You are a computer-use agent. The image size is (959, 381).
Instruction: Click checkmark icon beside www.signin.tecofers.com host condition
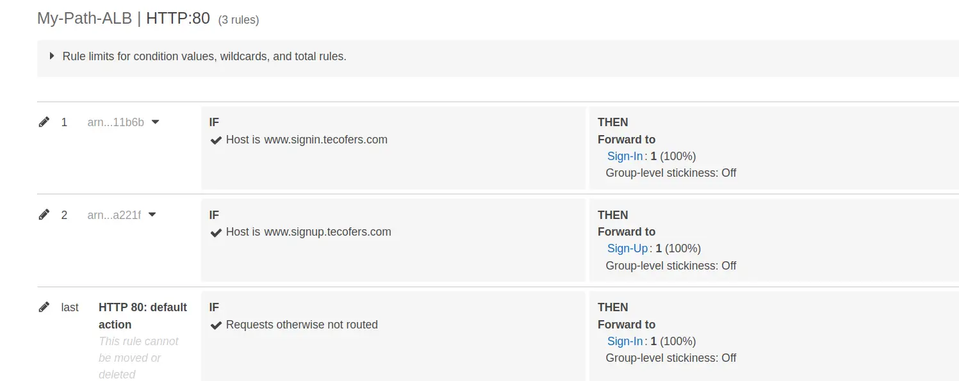click(x=216, y=140)
